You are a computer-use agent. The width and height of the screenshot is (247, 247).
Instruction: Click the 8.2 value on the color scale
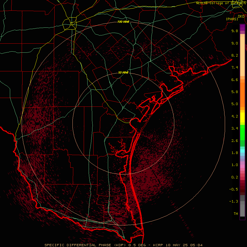pyautogui.click(x=235, y=55)
